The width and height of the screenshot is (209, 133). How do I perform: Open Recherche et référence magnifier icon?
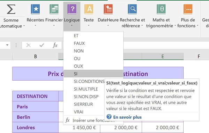pos(132,9)
